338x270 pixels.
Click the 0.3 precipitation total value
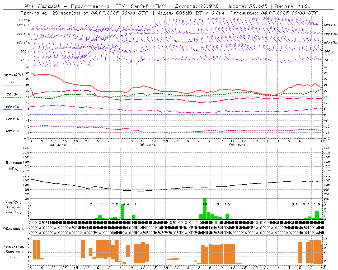coord(92,204)
